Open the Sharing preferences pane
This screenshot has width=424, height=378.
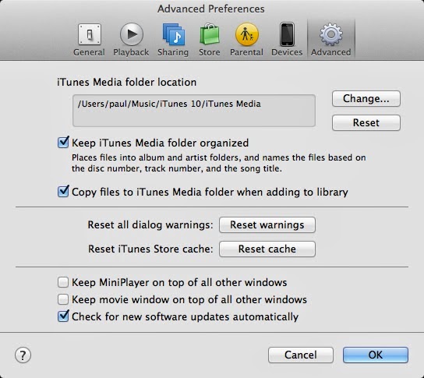pos(173,40)
